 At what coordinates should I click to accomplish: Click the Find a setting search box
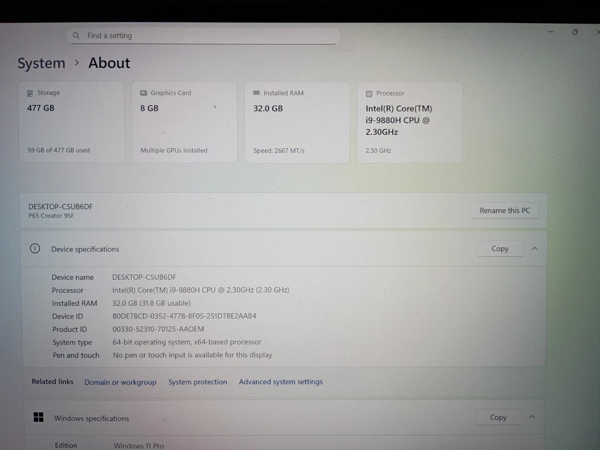click(203, 36)
